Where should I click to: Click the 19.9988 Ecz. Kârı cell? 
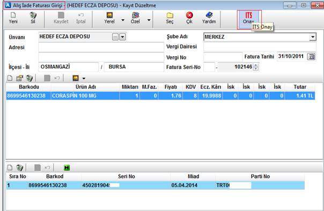click(211, 96)
